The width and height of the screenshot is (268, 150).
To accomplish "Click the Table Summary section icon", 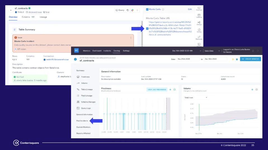I will tap(15, 29).
